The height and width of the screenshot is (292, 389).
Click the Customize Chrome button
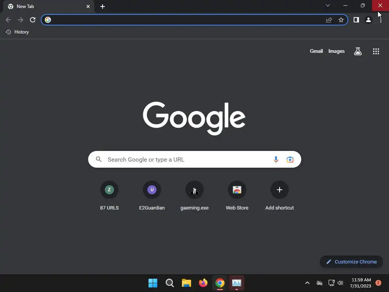[x=351, y=262]
